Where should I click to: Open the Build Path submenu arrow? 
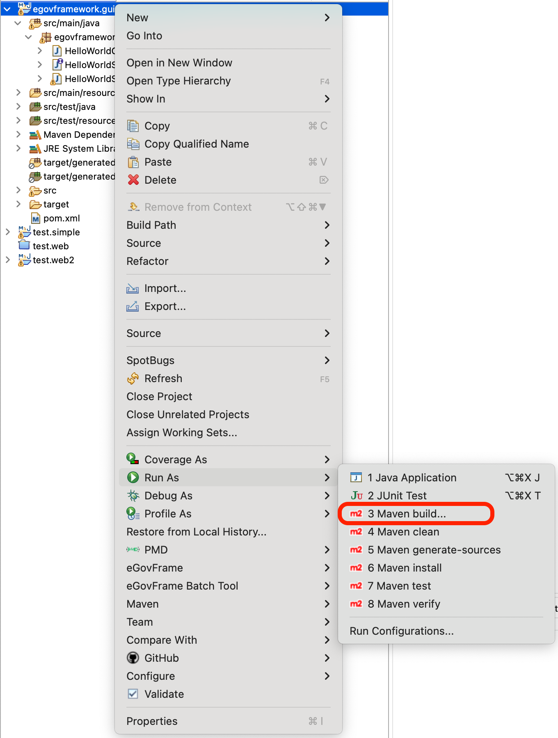[327, 225]
